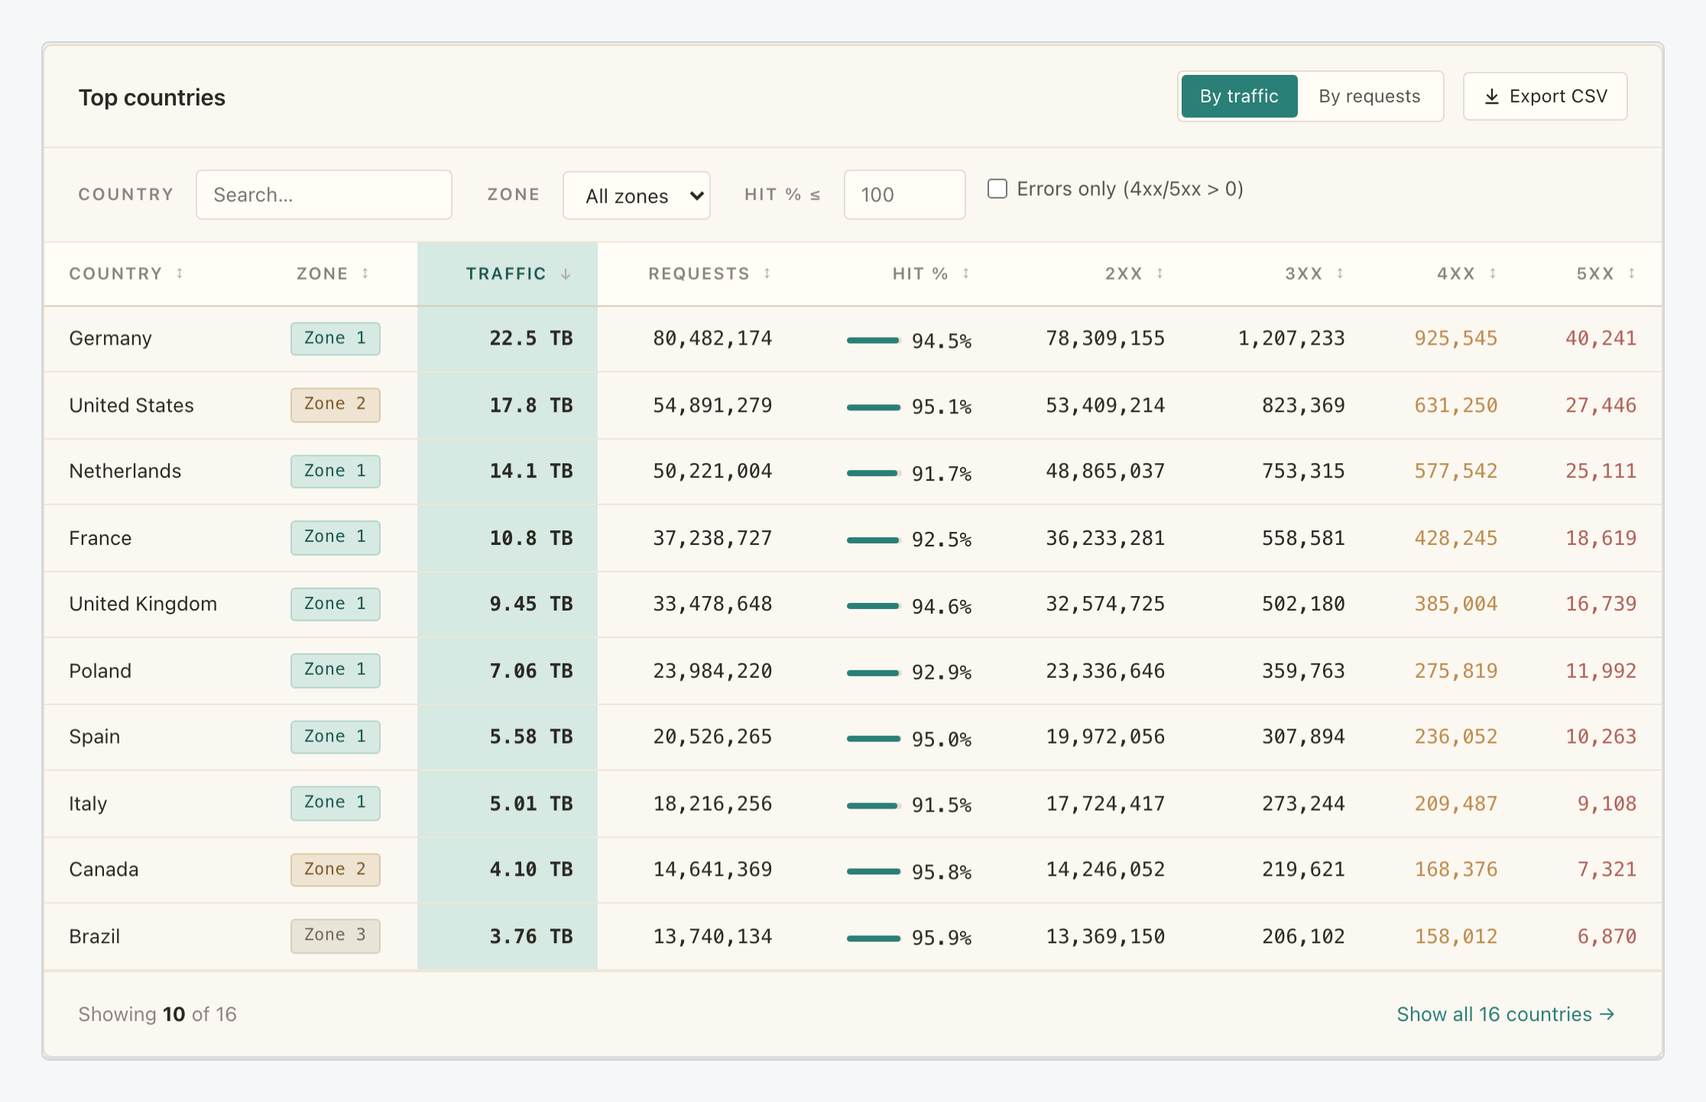Enable the Errors only checkbox

pyautogui.click(x=997, y=189)
